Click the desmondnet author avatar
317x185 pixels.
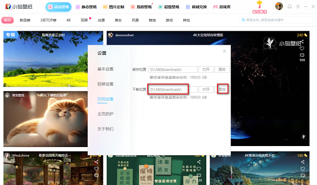110,35
